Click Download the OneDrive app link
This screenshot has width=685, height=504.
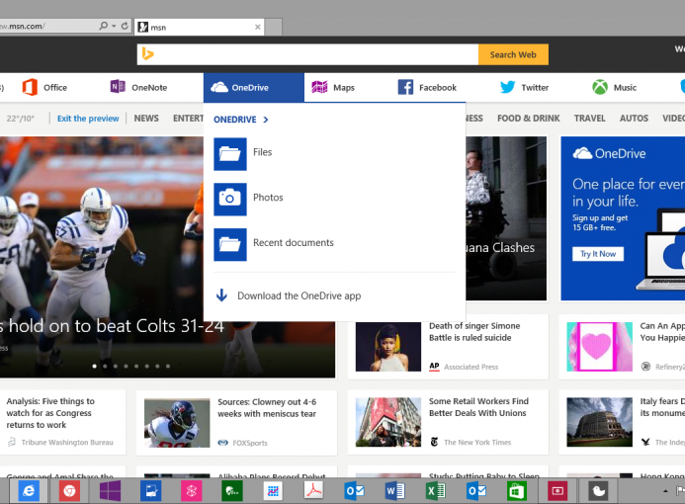coord(300,295)
